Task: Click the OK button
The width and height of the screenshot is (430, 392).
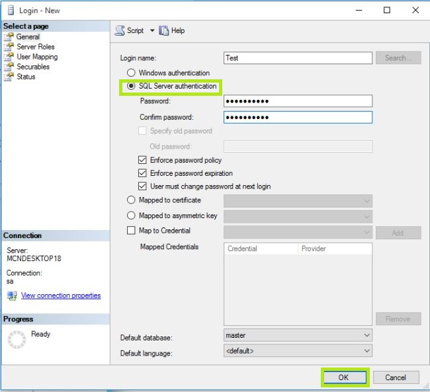Action: click(345, 377)
